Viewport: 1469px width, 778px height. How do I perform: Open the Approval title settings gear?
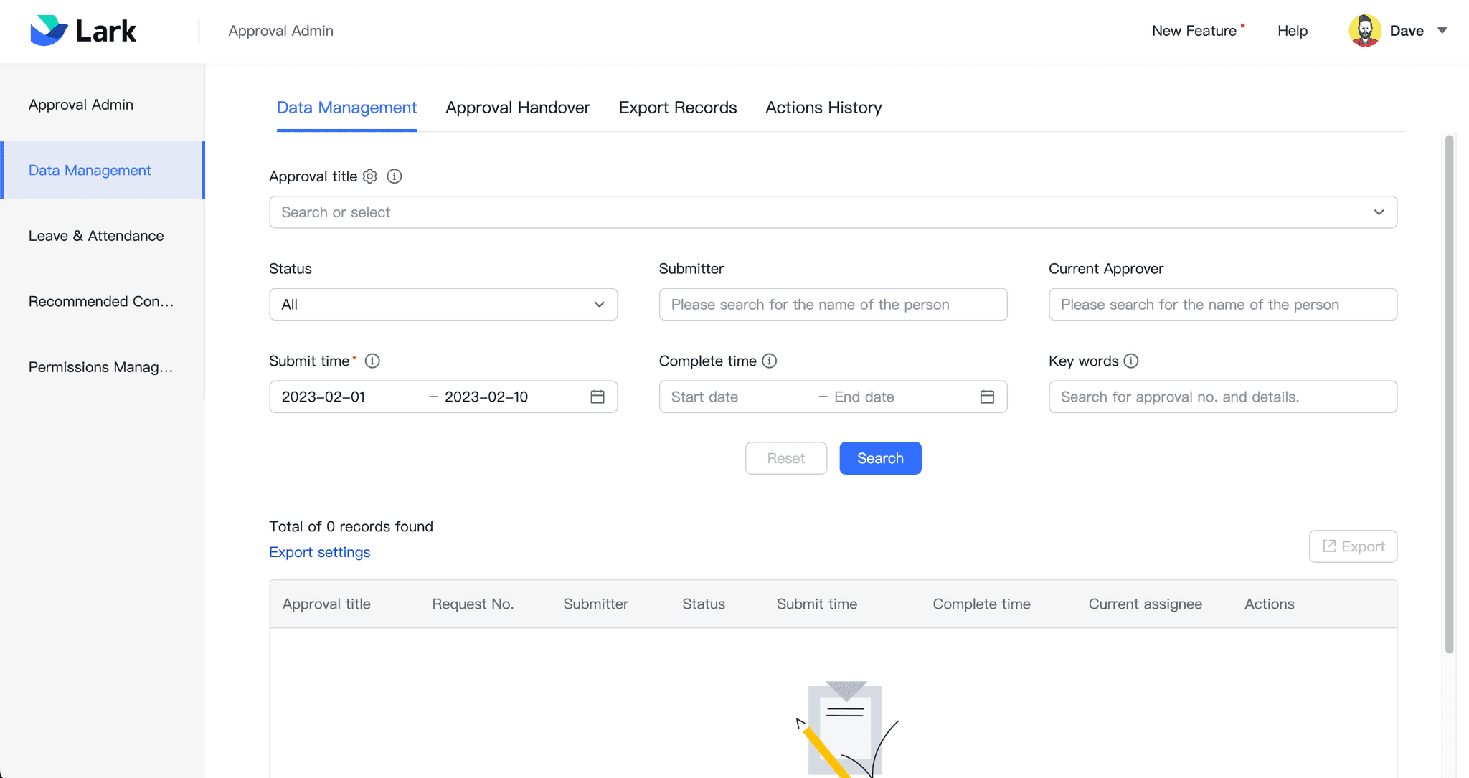[369, 176]
